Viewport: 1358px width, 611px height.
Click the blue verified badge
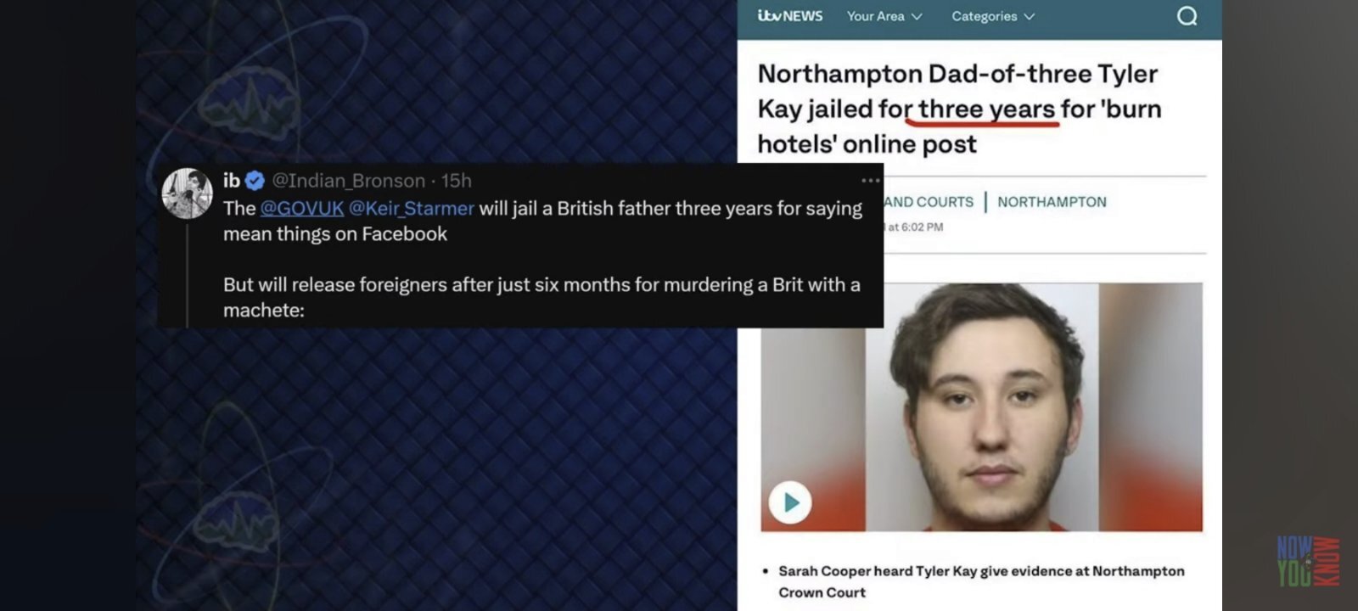(x=255, y=181)
